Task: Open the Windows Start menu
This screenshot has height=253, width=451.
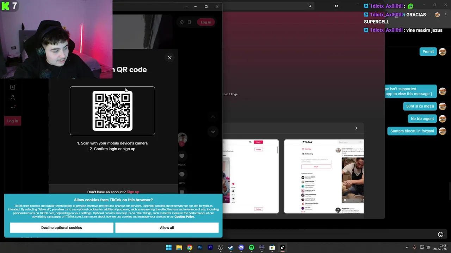Action: [x=169, y=247]
